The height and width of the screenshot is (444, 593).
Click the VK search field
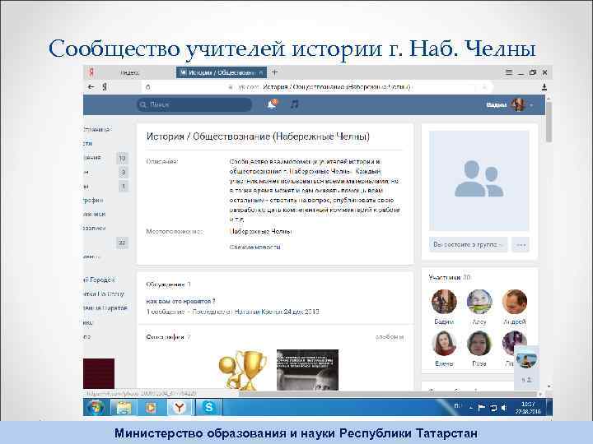point(194,104)
